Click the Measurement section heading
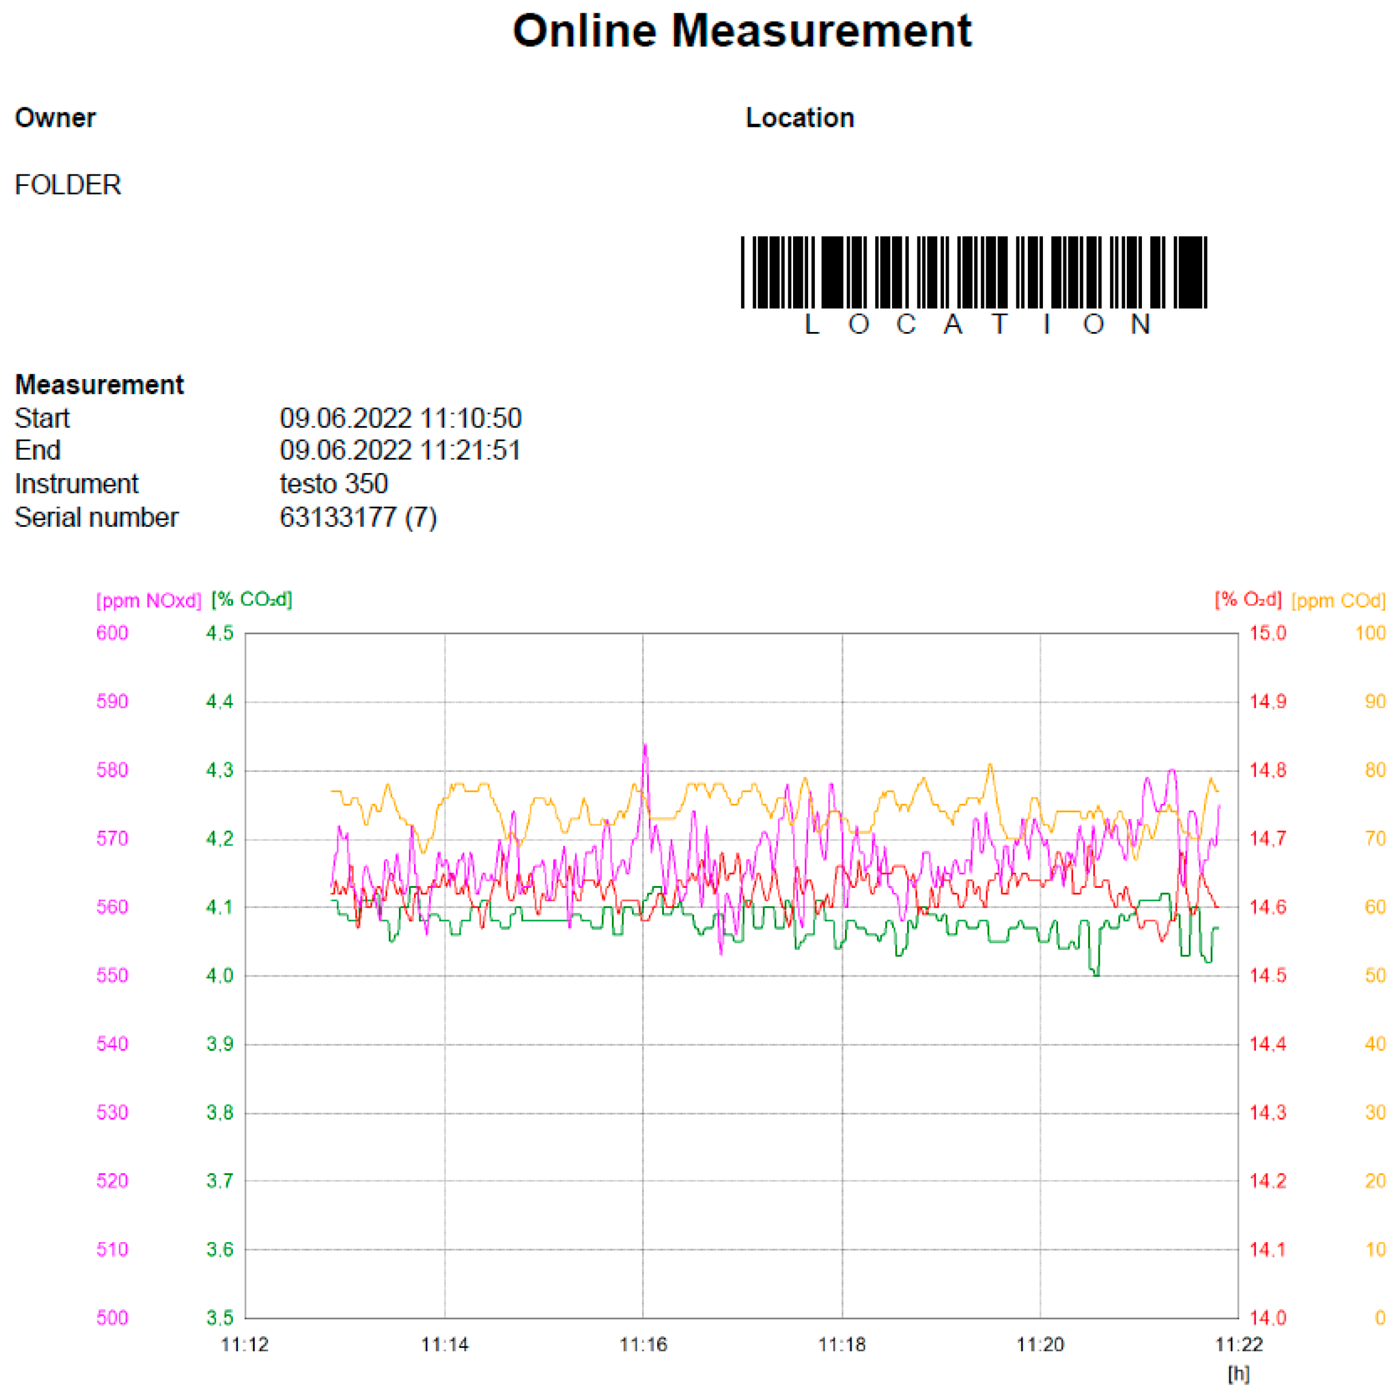The height and width of the screenshot is (1396, 1396). (99, 384)
